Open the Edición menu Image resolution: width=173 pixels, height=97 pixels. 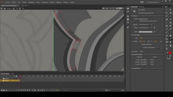(14, 2)
